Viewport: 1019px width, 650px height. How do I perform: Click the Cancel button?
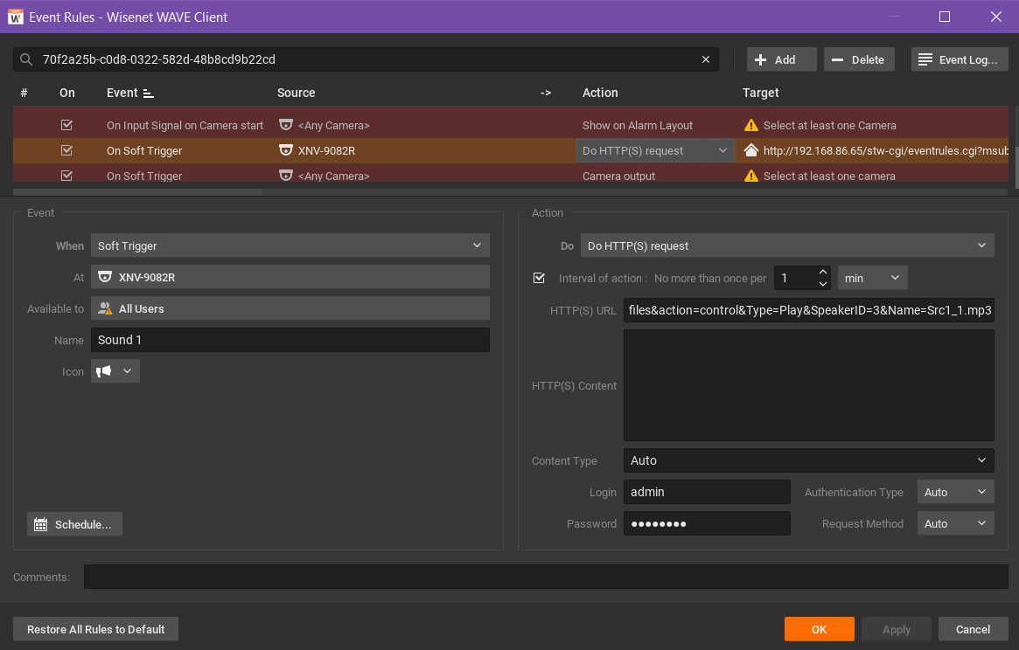[x=973, y=629]
